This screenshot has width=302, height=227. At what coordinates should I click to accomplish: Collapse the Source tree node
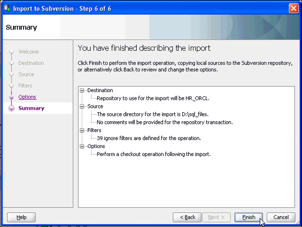tap(82, 107)
